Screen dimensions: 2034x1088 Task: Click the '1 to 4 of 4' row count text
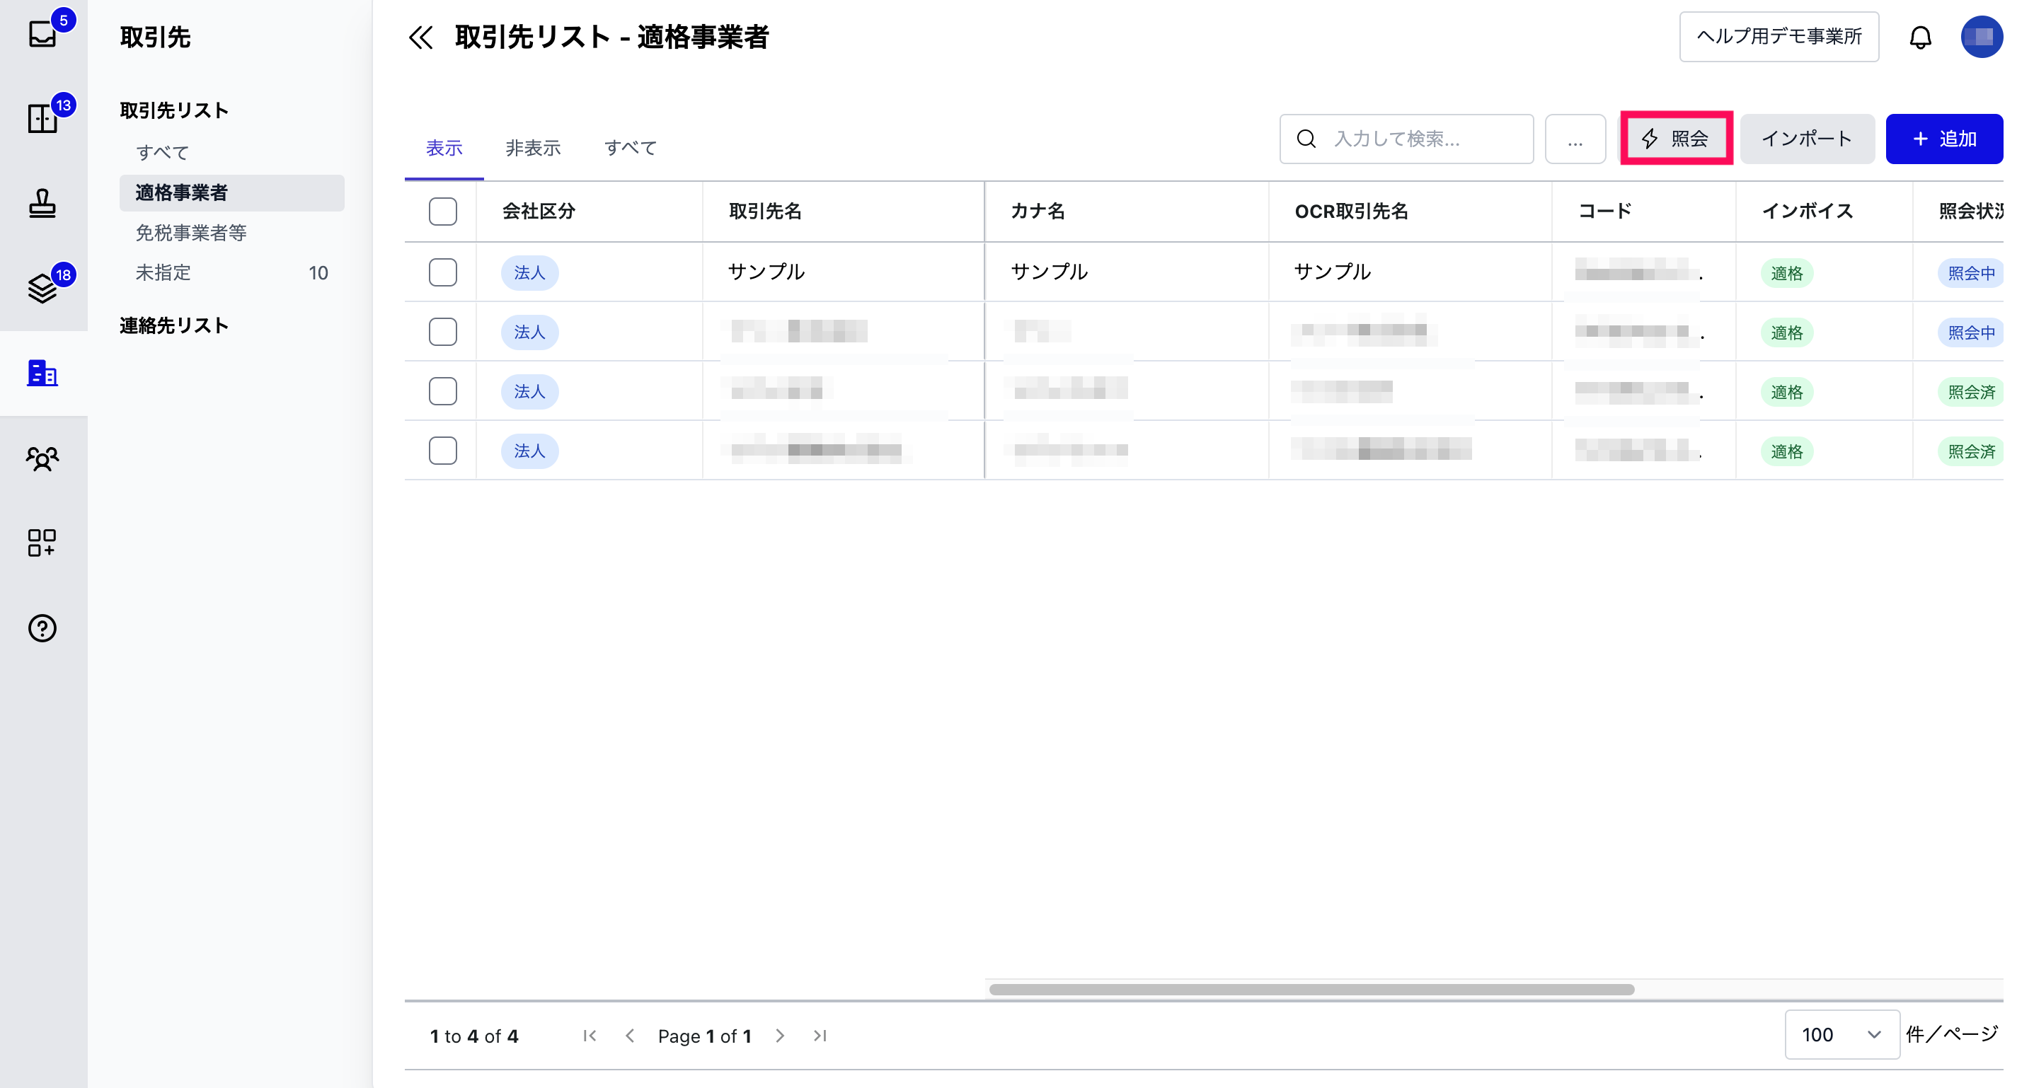[x=473, y=1036]
